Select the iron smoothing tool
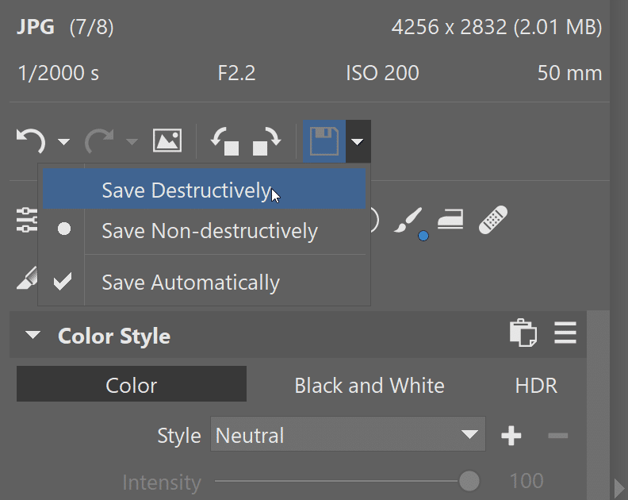This screenshot has width=628, height=500. (x=450, y=221)
